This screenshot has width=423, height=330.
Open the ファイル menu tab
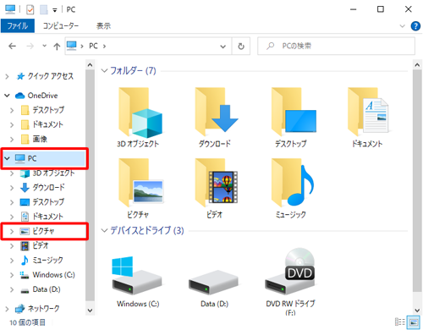coord(18,26)
